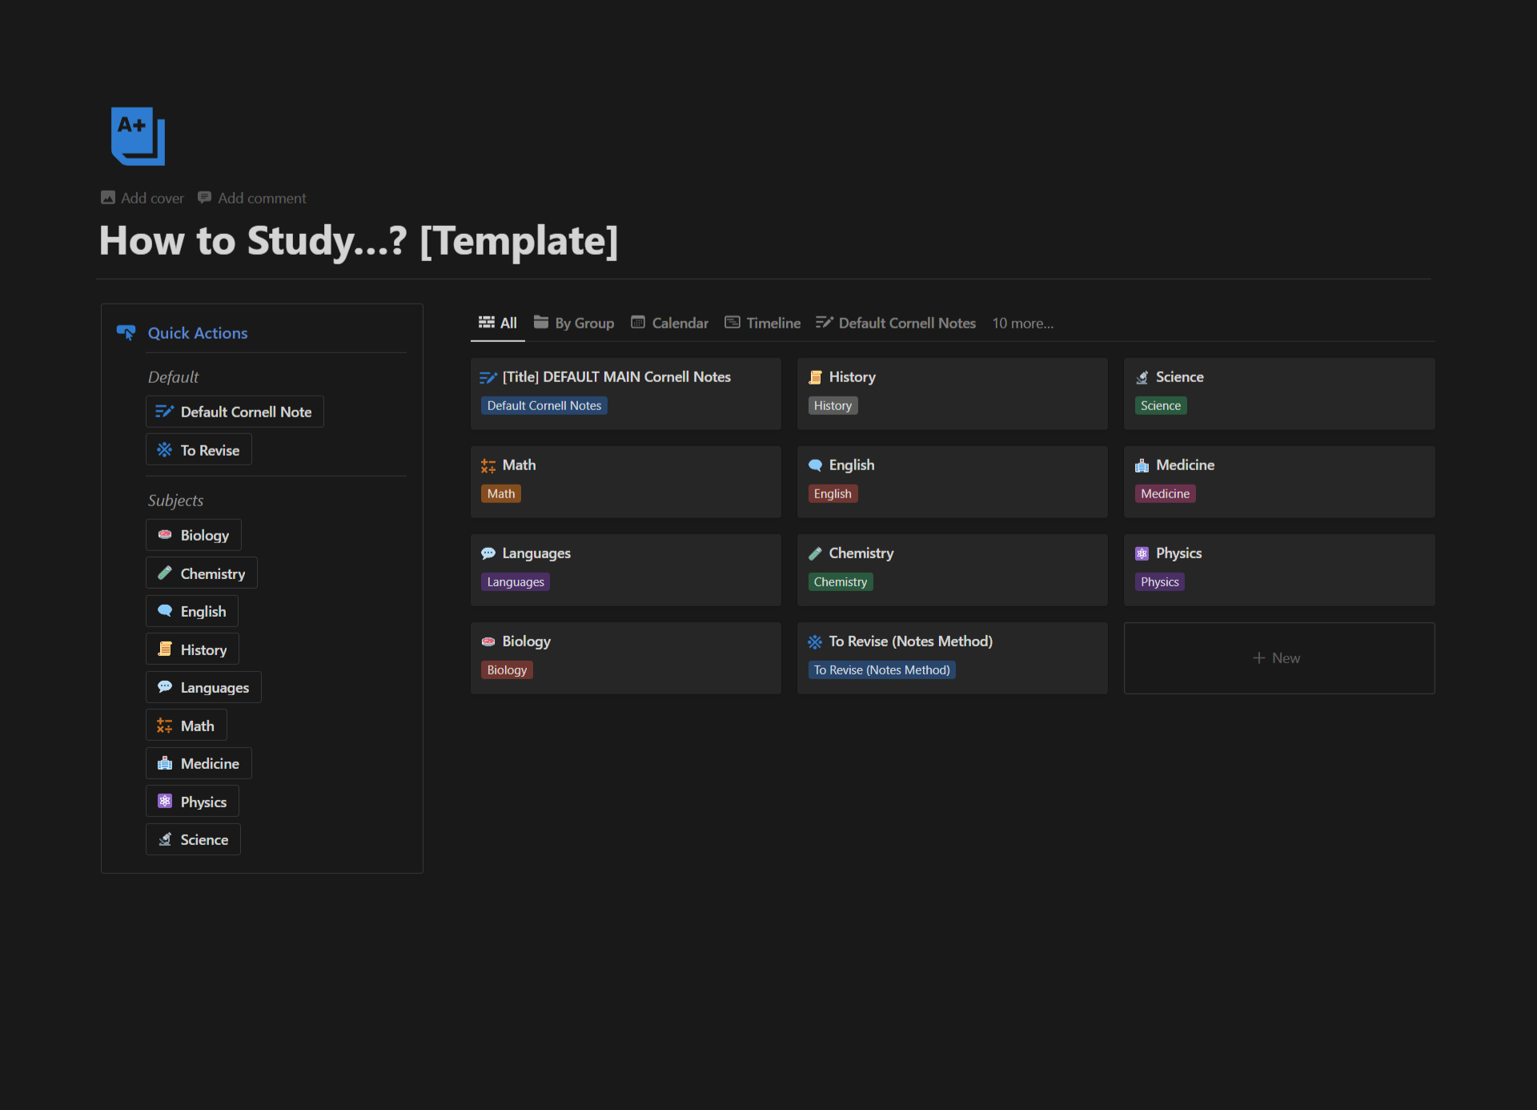1537x1110 pixels.
Task: Open Chemistry subject from Quick Actions
Action: tap(202, 573)
